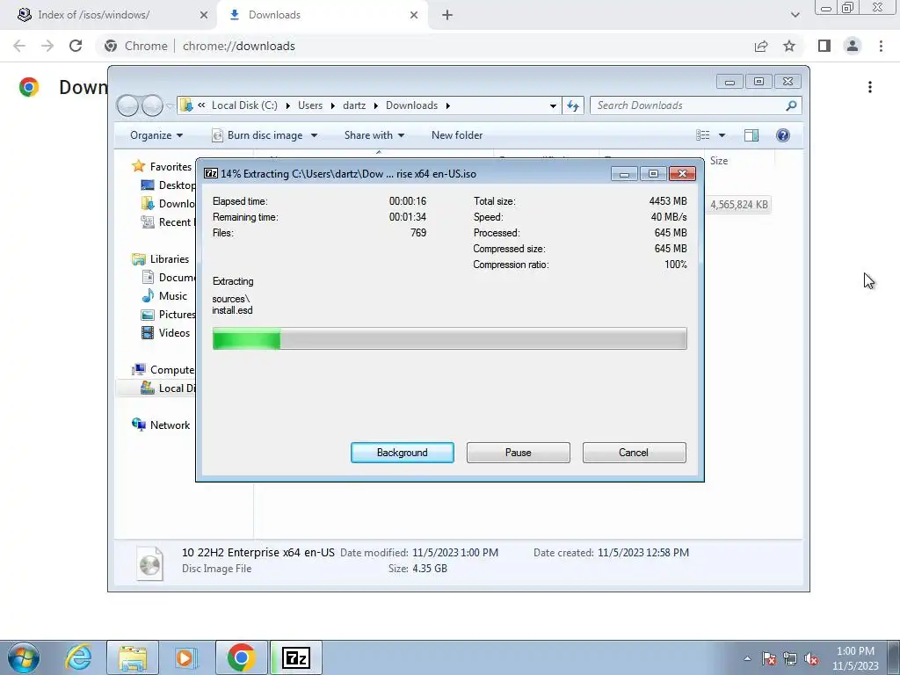Image resolution: width=900 pixels, height=675 pixels.
Task: Open Explorer address history dropdown
Action: pos(553,105)
